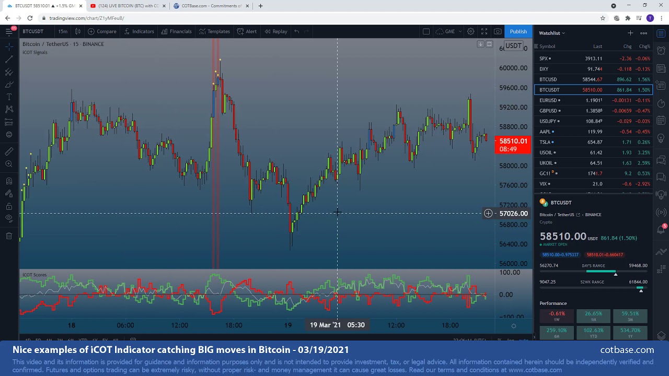Image resolution: width=669 pixels, height=376 pixels.
Task: Take a chart snapshot with camera
Action: (498, 31)
